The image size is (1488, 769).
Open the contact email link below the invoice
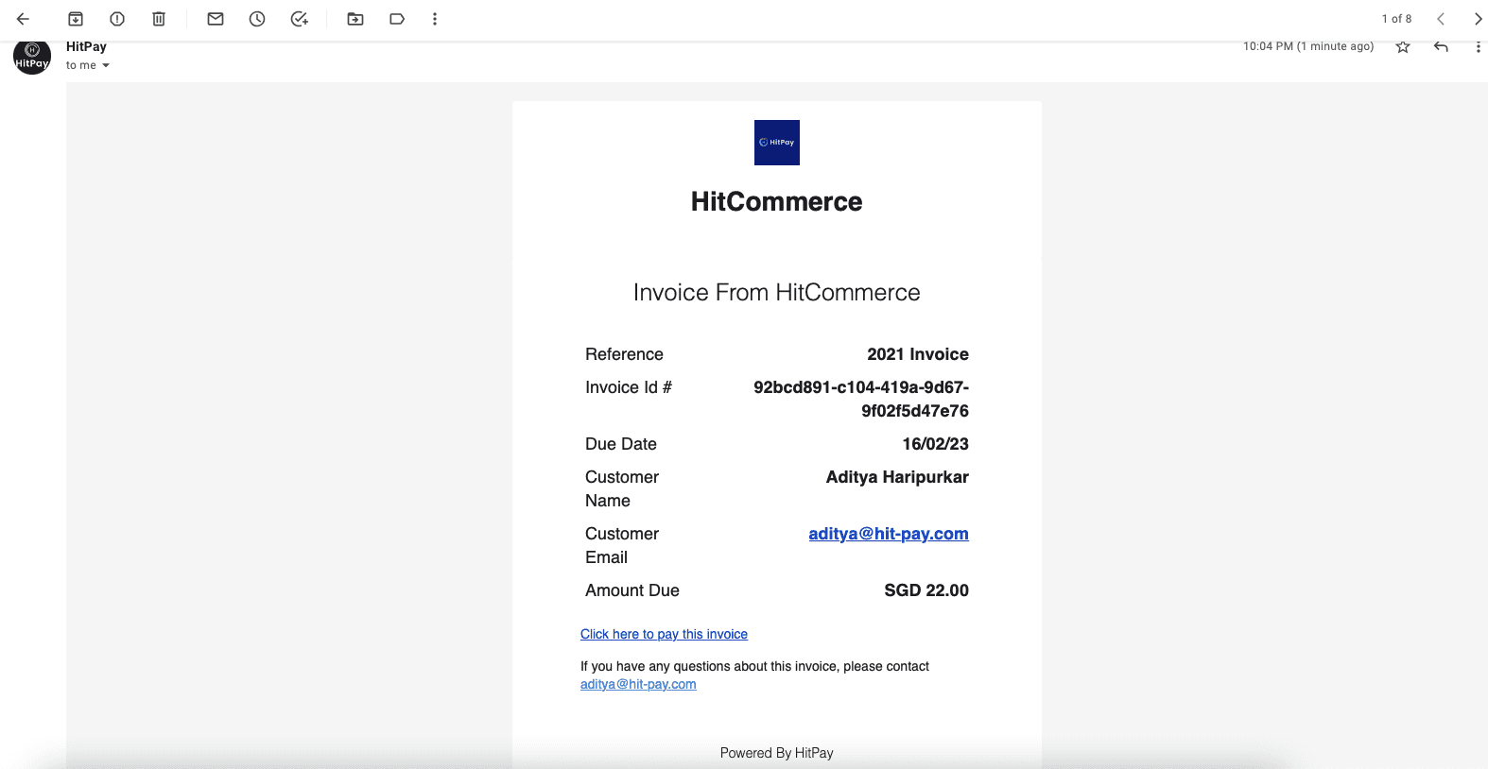click(x=638, y=684)
